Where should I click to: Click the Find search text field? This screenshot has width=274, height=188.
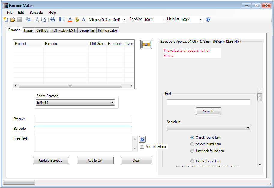[208, 102]
